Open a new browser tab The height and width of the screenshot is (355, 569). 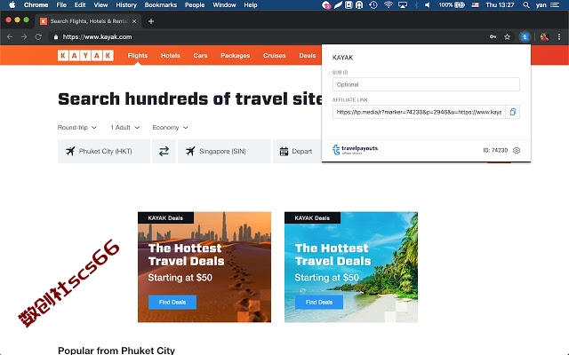[x=151, y=21]
